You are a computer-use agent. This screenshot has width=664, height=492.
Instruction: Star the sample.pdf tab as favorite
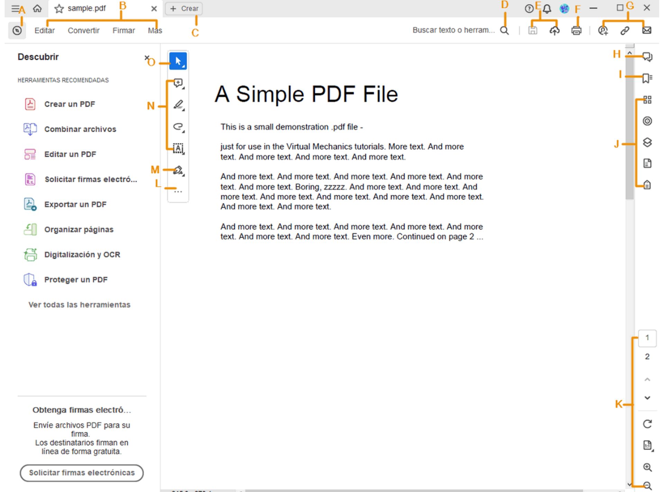pyautogui.click(x=59, y=9)
